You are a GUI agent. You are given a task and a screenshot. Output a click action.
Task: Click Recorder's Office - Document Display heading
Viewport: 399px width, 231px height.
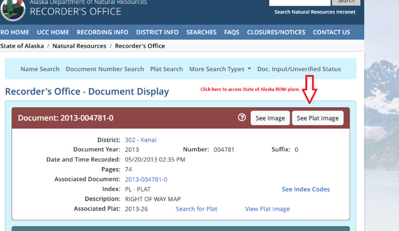[x=87, y=92]
